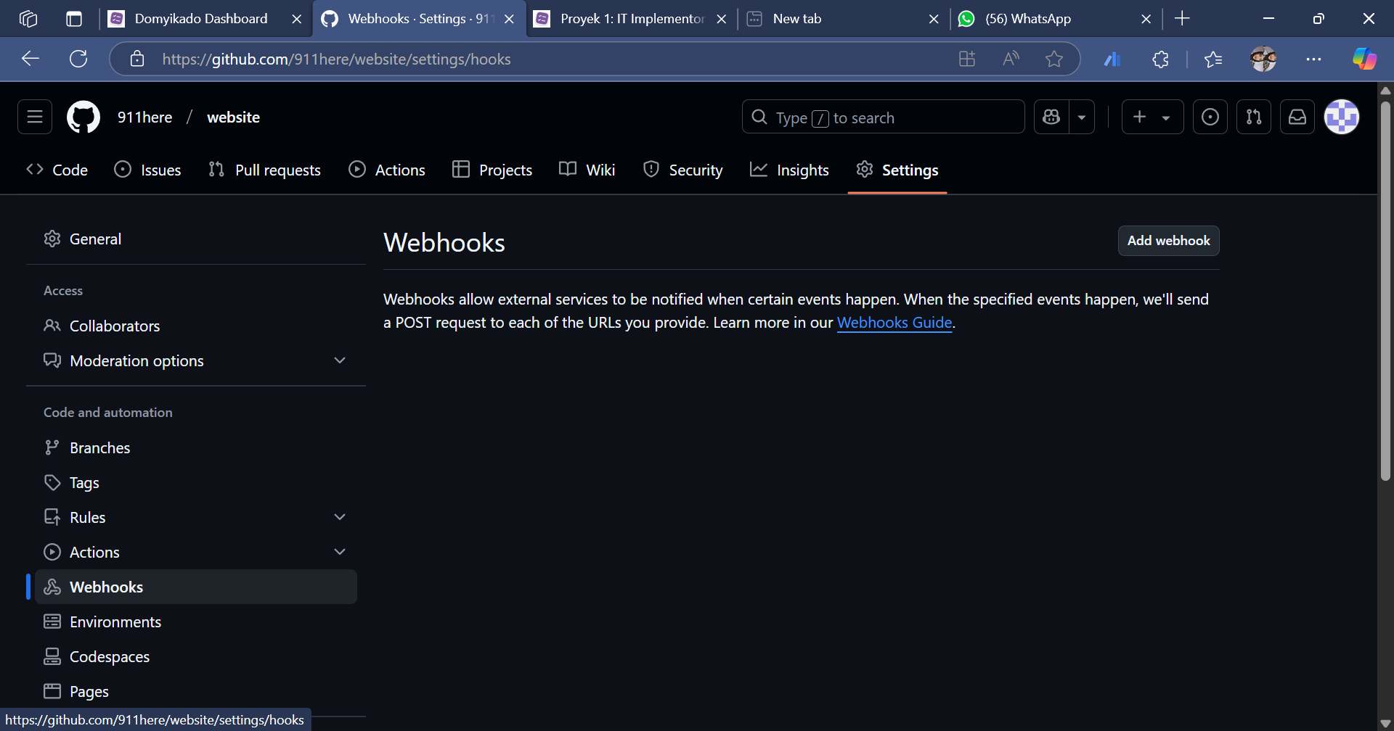Open the website repository link
The height and width of the screenshot is (731, 1394).
pos(233,117)
